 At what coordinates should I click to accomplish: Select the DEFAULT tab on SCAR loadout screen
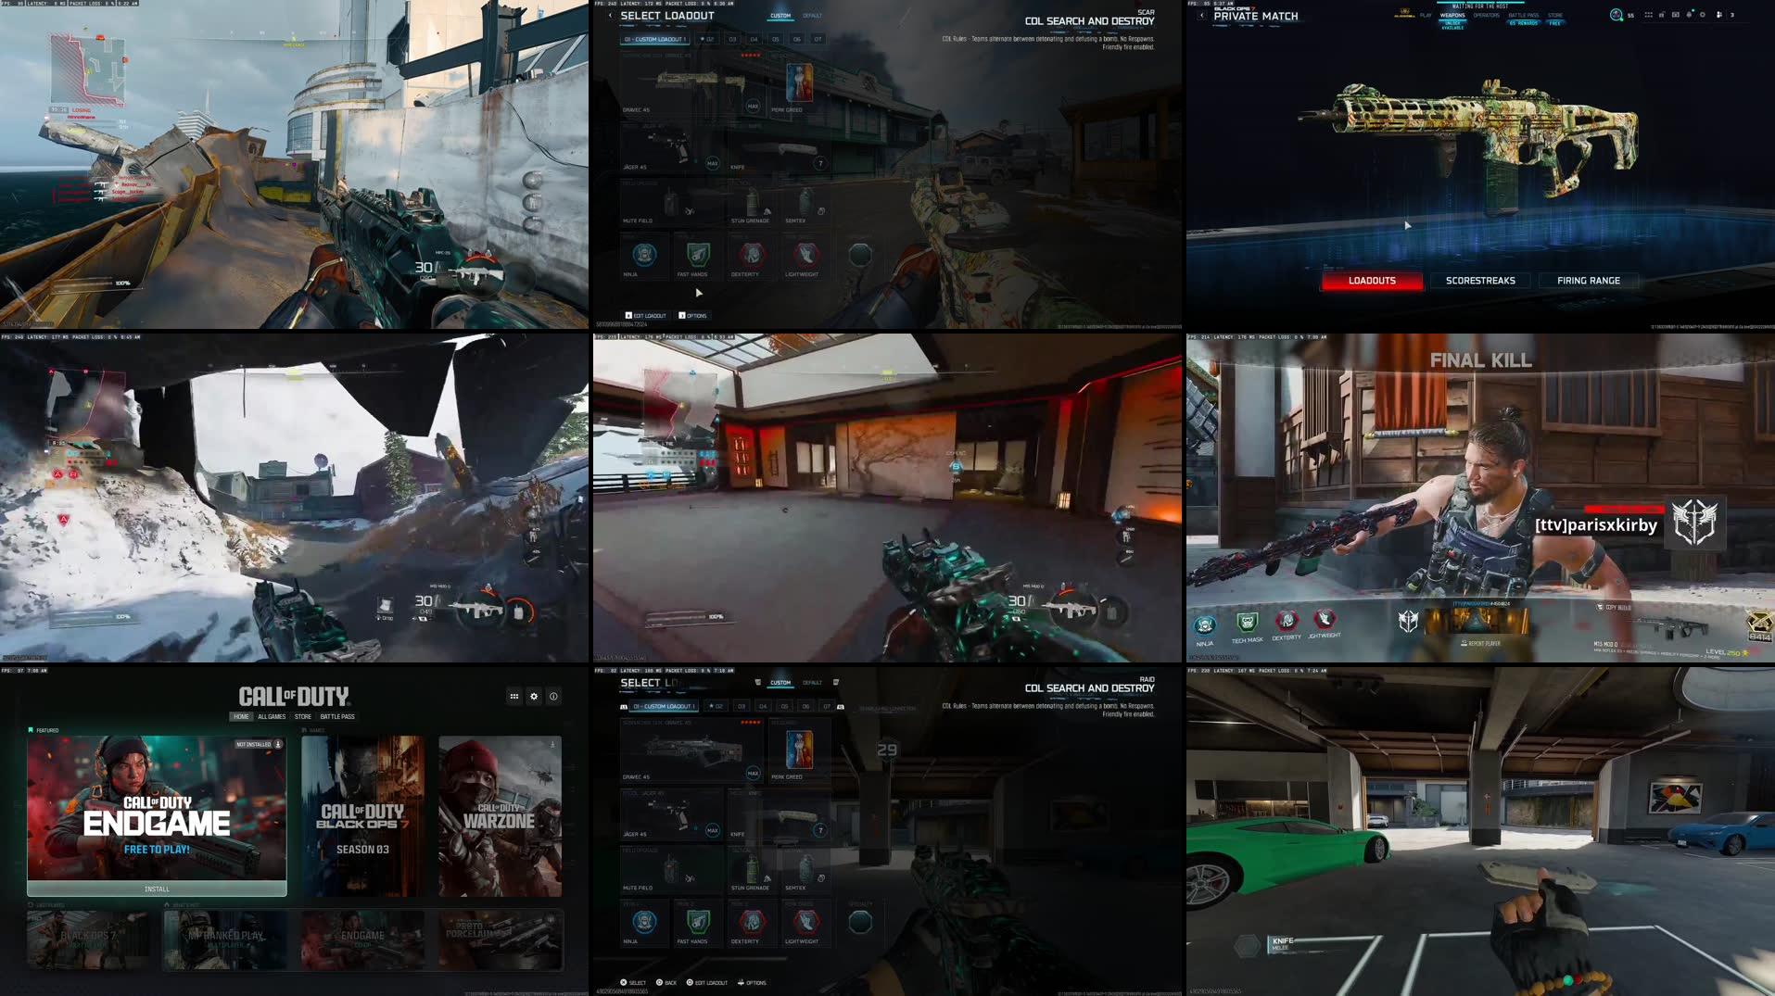[812, 16]
